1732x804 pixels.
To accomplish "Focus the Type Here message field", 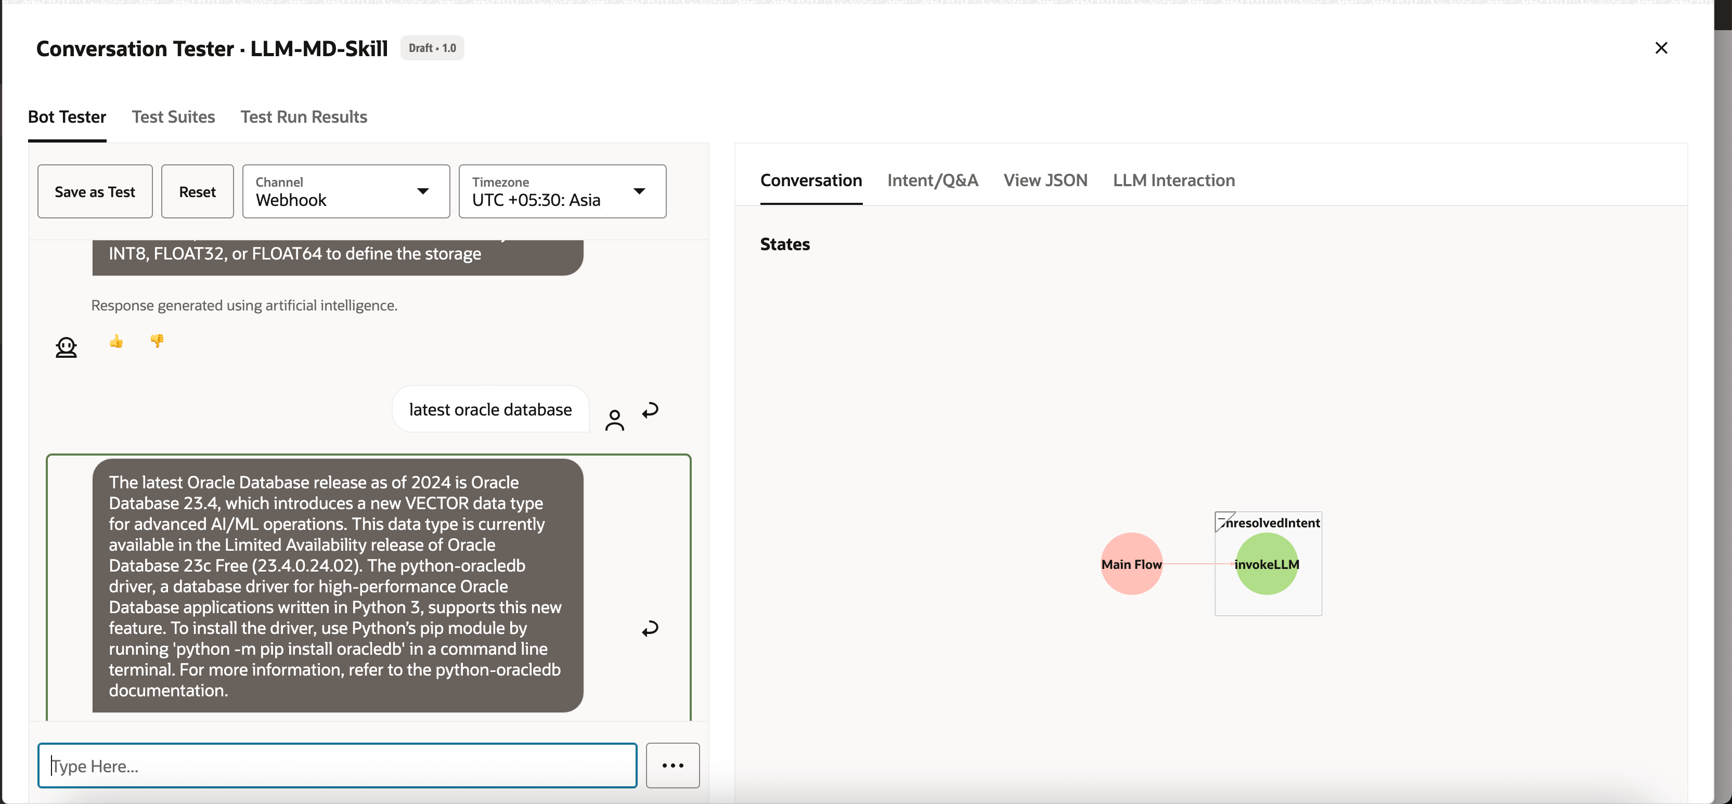I will [x=337, y=765].
